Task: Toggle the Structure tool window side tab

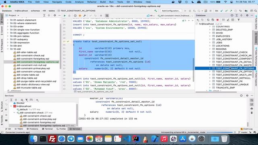Action: (x=2, y=106)
